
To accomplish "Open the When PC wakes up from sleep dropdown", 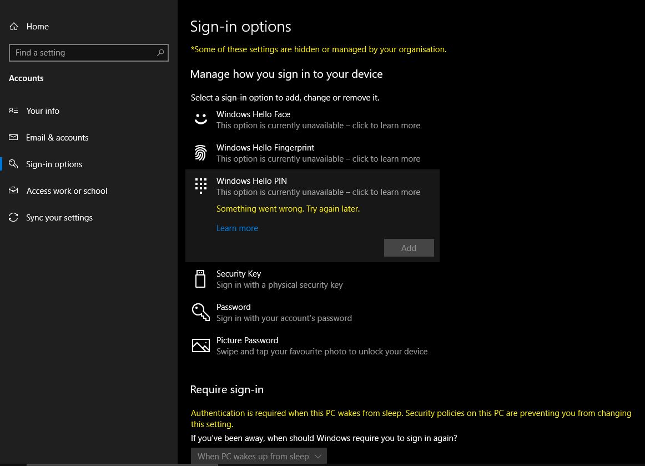I will [x=259, y=456].
